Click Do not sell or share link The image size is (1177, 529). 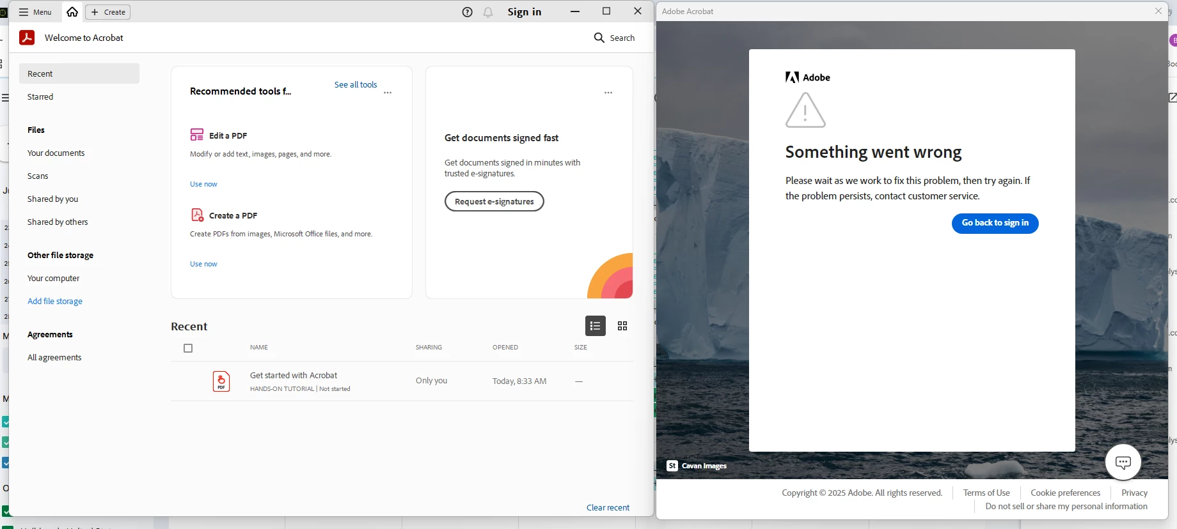coord(1066,506)
